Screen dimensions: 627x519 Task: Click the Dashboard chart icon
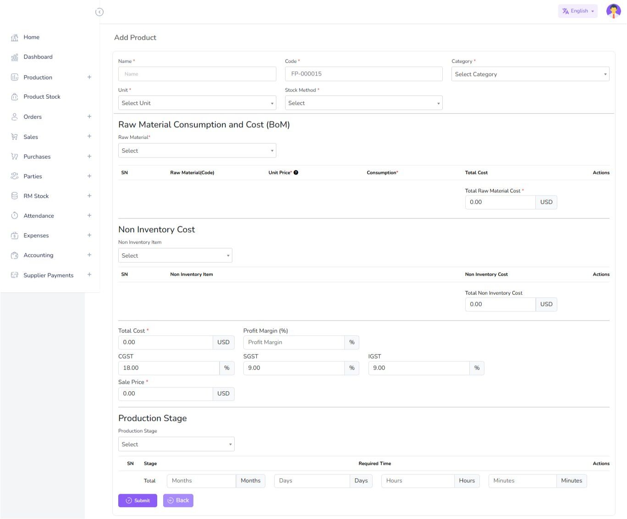coord(15,57)
